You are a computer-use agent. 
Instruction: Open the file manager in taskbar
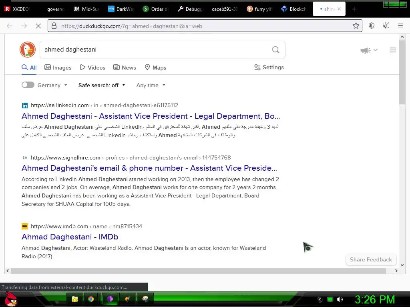click(75, 299)
